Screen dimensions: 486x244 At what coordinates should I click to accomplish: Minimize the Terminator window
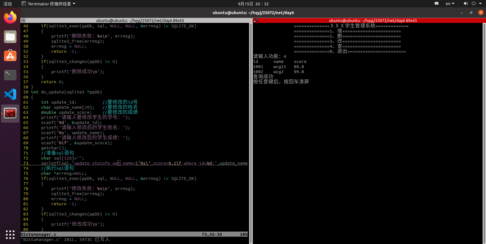462,13
